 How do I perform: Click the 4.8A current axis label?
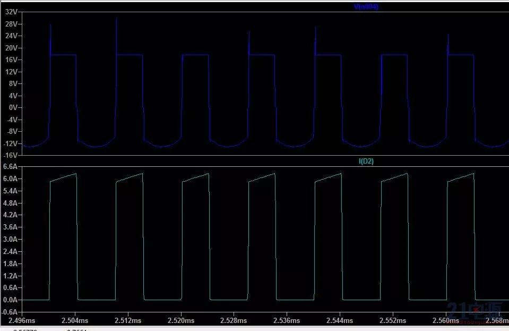pos(10,203)
